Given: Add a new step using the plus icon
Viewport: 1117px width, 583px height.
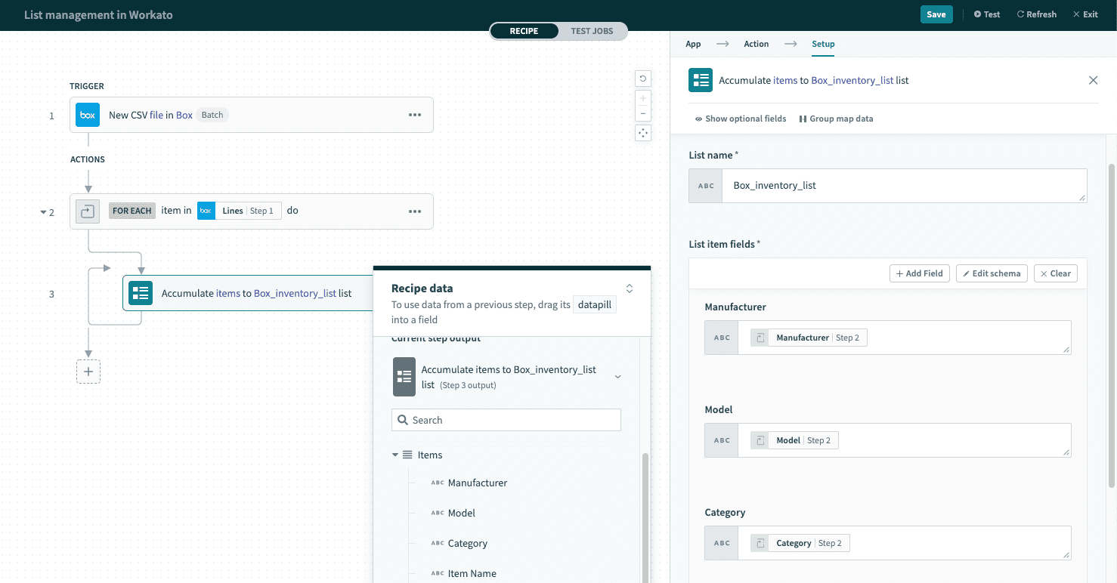Looking at the screenshot, I should (88, 371).
